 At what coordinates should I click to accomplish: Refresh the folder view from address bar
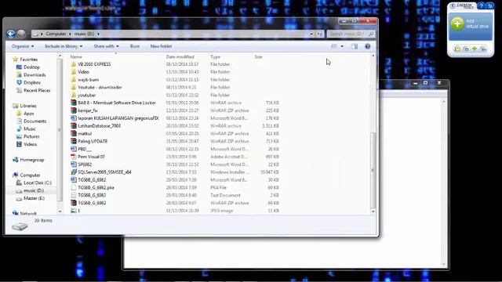[x=320, y=34]
